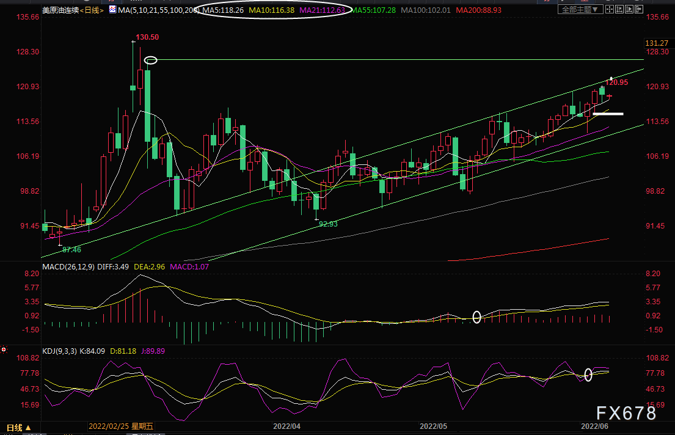675x435 pixels.
Task: Click the play-forward axis icon
Action: (629, 10)
